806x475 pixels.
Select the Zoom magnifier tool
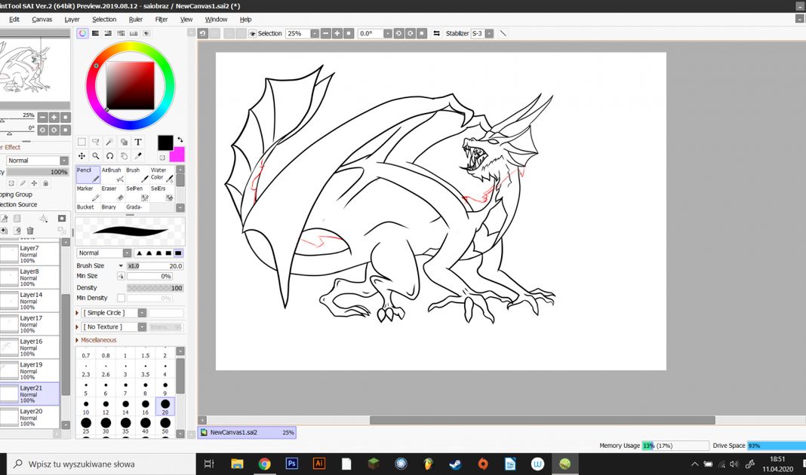[96, 156]
